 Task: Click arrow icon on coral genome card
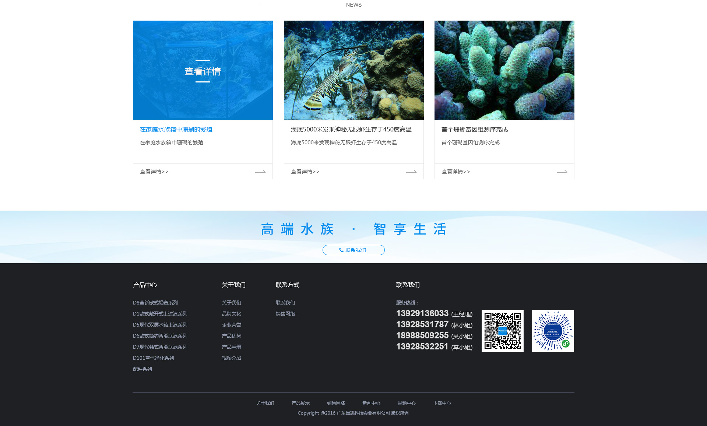click(x=562, y=172)
